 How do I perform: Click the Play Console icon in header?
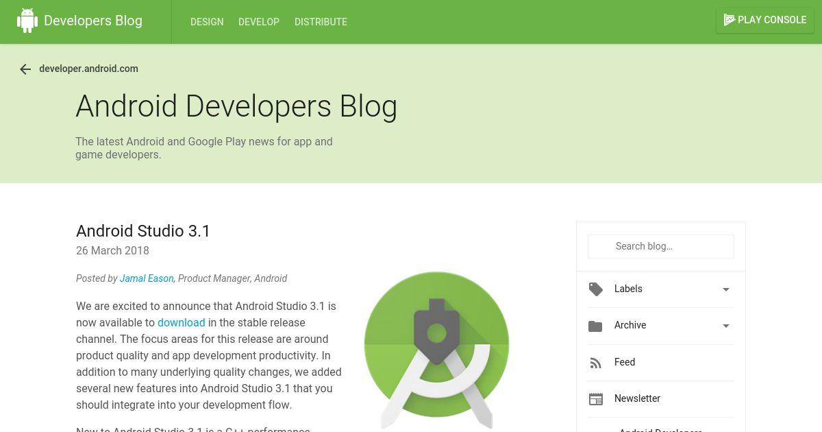pos(730,20)
